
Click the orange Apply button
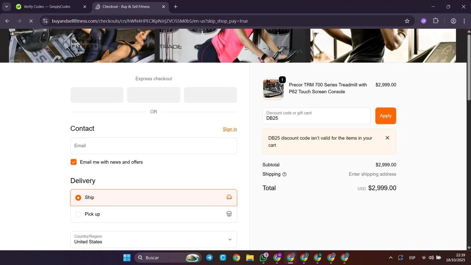pyautogui.click(x=386, y=116)
